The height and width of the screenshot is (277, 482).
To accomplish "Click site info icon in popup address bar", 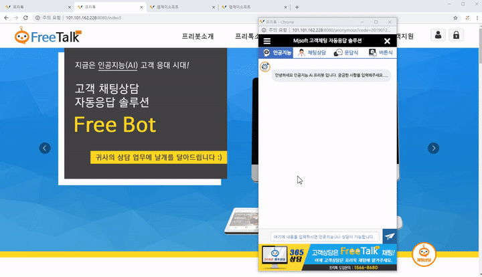I will pos(264,30).
